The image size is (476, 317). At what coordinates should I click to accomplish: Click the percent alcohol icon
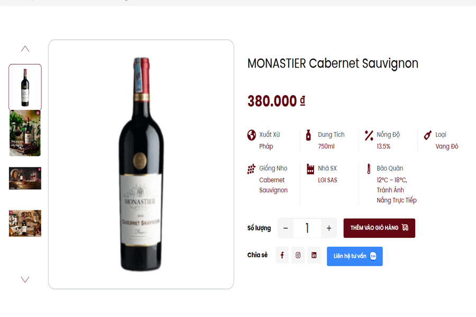pos(369,135)
